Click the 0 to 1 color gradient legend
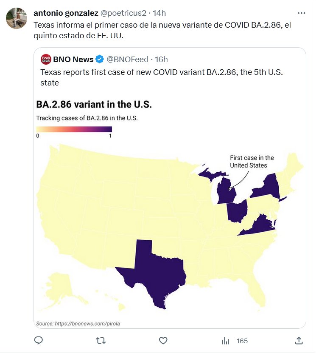 [74, 129]
